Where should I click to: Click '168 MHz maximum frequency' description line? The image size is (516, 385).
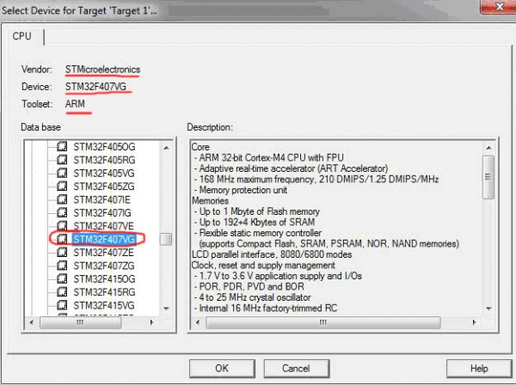316,180
